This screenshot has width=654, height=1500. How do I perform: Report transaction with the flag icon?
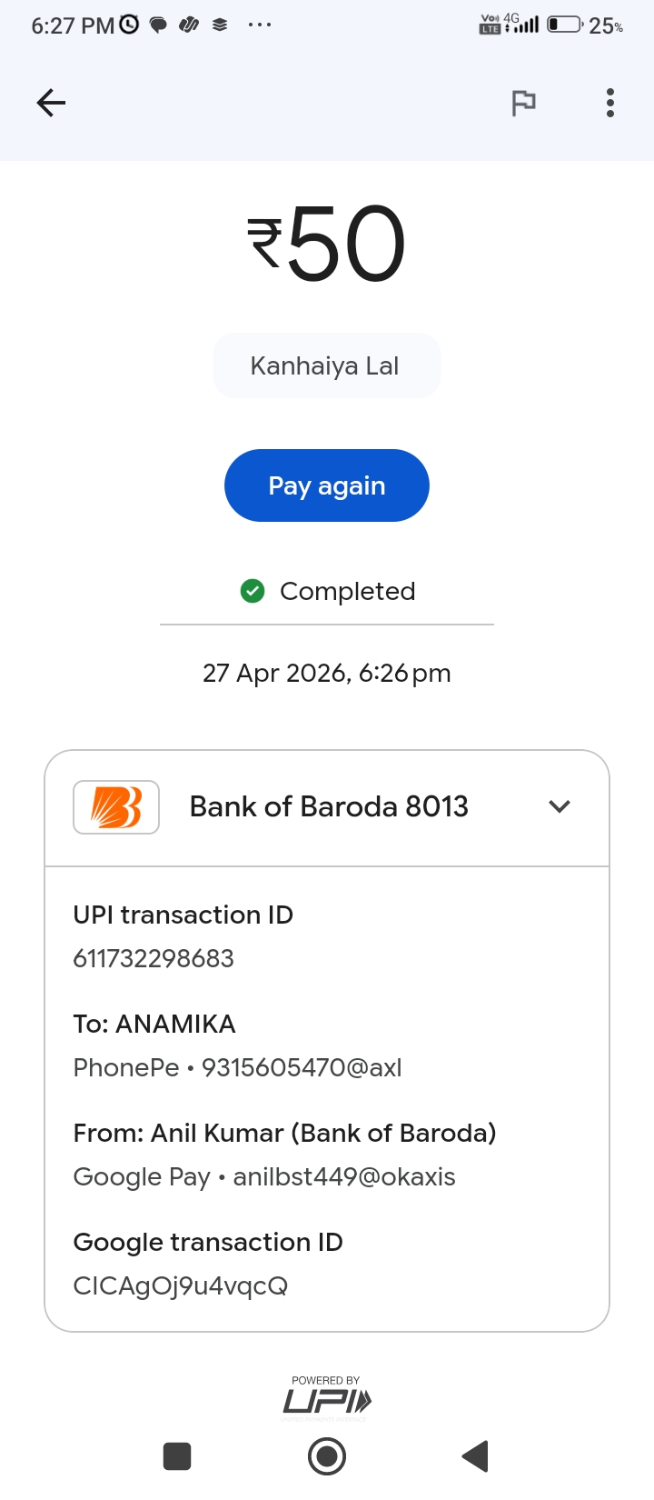tap(523, 103)
